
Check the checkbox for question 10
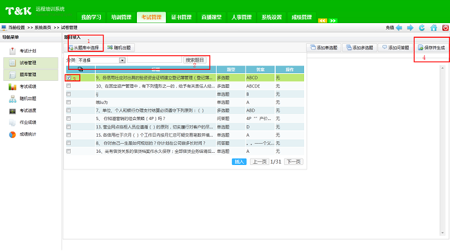tap(69, 86)
